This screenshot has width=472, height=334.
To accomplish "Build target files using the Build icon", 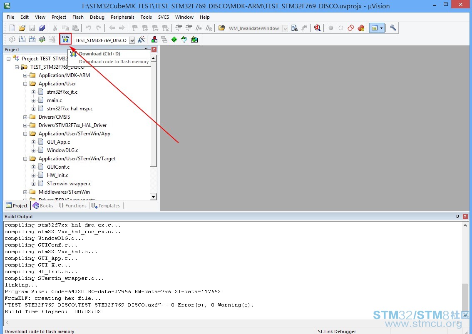I will coord(22,40).
